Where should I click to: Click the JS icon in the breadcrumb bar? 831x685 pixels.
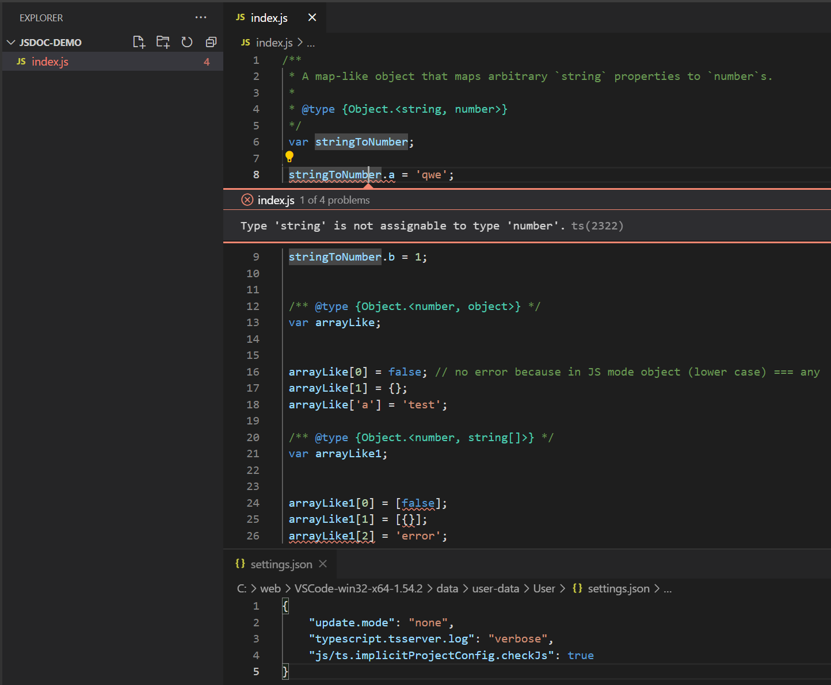pos(245,42)
